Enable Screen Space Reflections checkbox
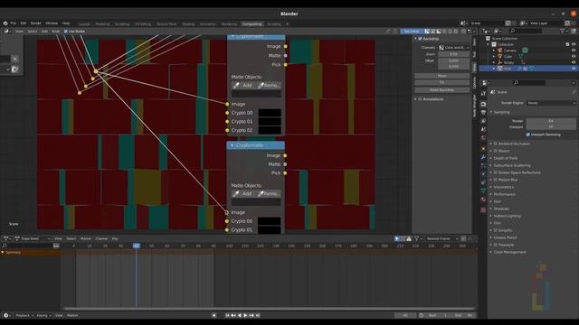The height and width of the screenshot is (325, 579). click(496, 172)
